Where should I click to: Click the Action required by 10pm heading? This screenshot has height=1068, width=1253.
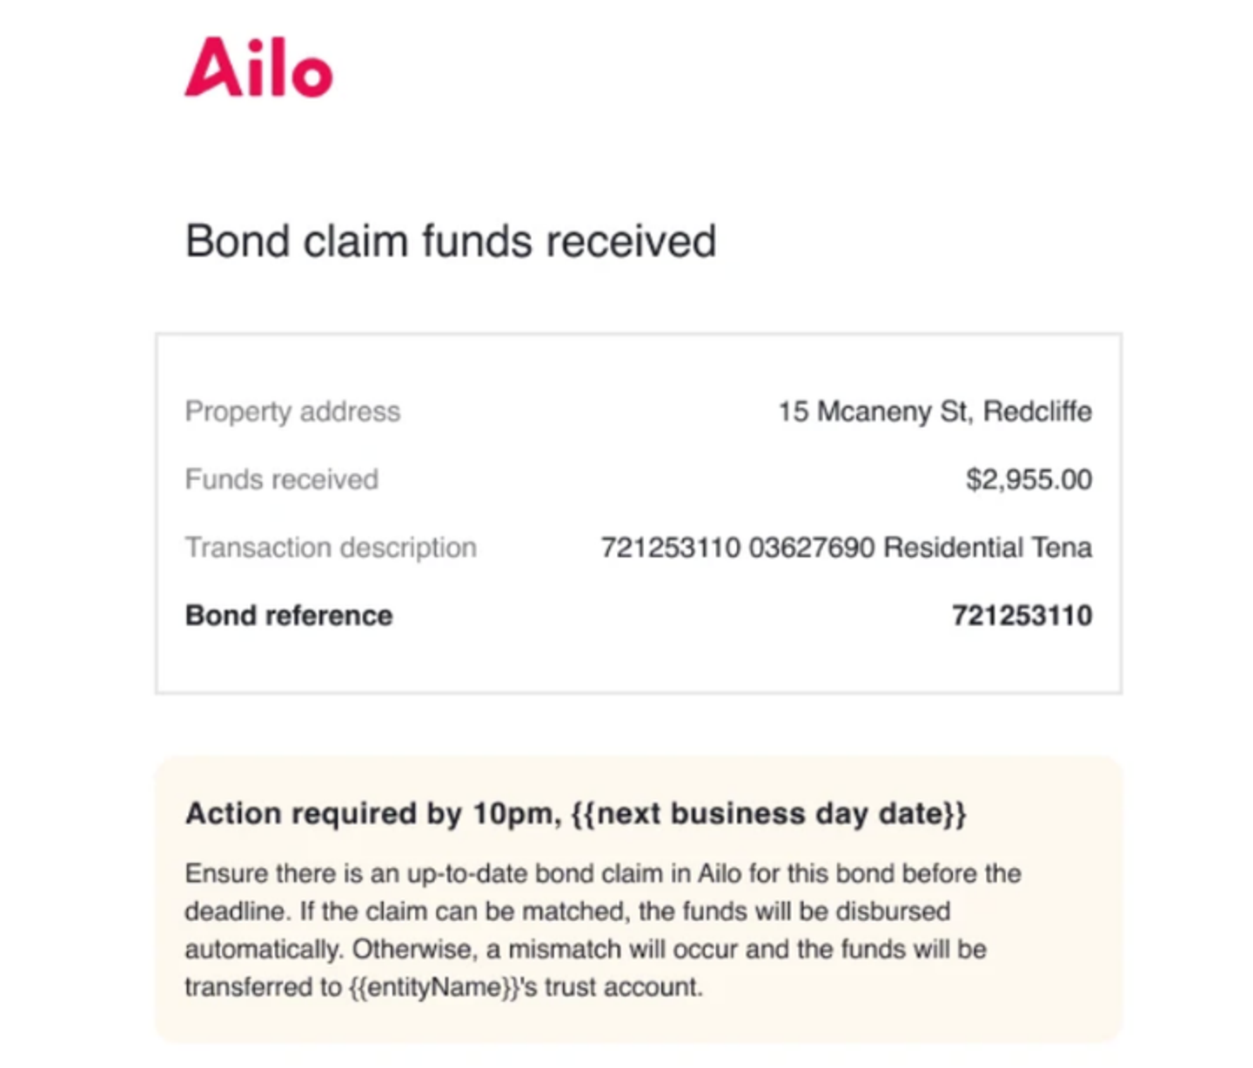tap(575, 813)
